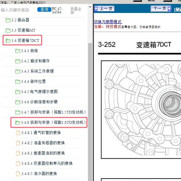Screen dimensions: 181x181
Task: Open page 3.4.8.4 变速器控制单元的更换
Action: pos(47,163)
